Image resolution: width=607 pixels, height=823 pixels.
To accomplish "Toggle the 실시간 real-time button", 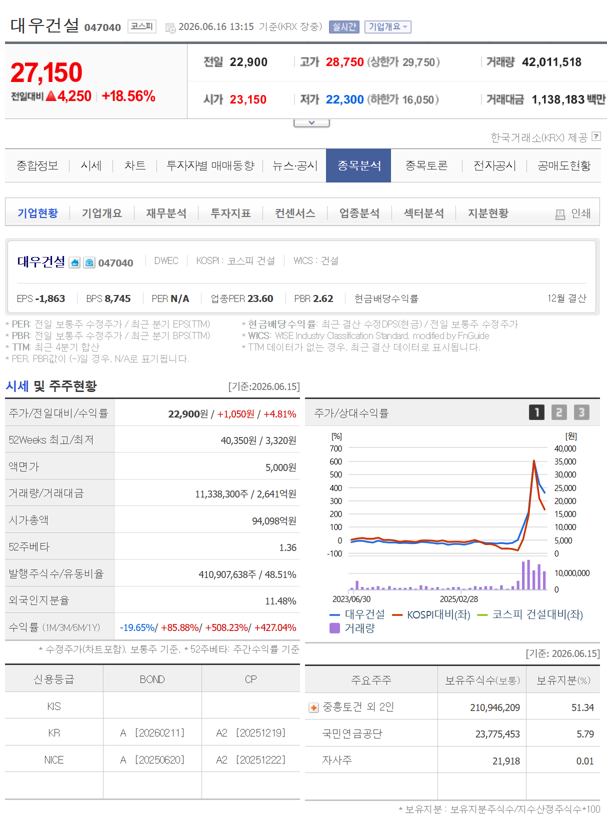I will click(344, 27).
